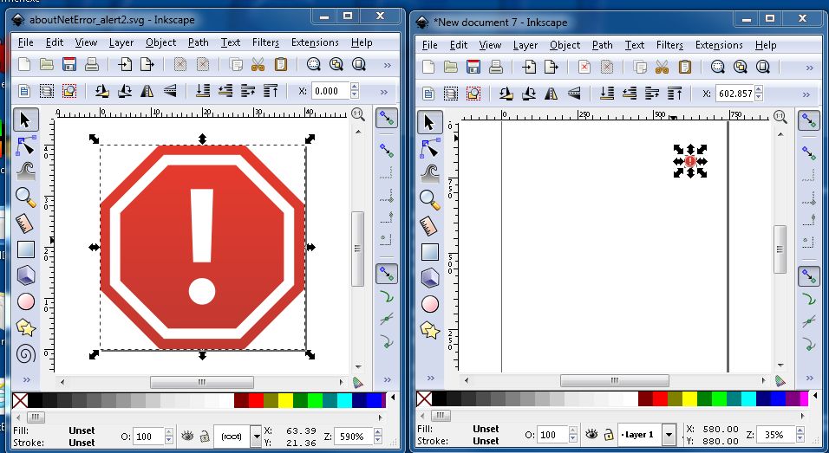The width and height of the screenshot is (829, 453).
Task: Select Ellipse tool in right Inkscape window
Action: click(x=430, y=303)
